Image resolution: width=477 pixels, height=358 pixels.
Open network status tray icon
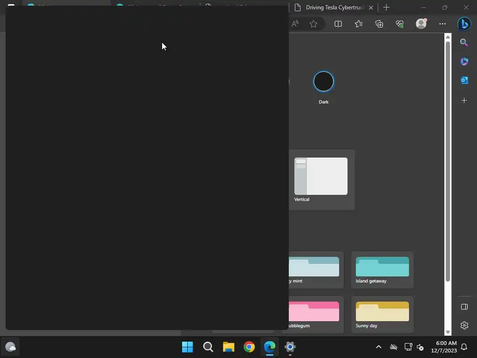(408, 347)
